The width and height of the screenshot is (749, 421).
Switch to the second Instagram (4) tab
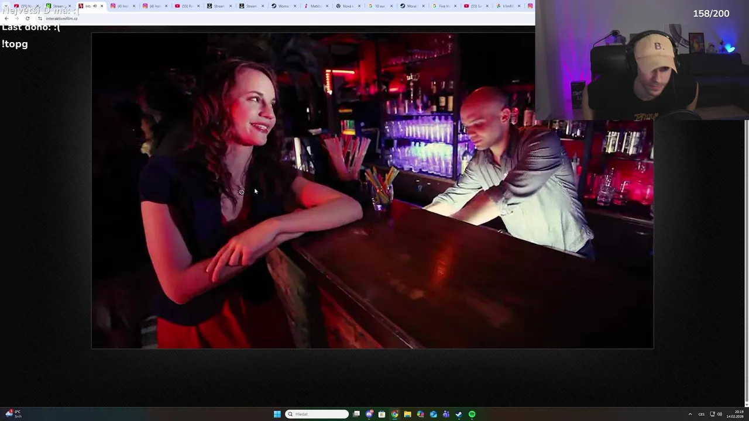155,6
